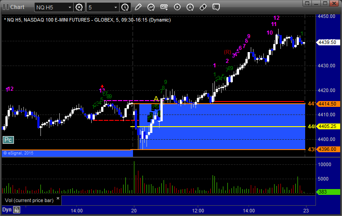Click the yellow 4405.25 price label

[x=328, y=127]
